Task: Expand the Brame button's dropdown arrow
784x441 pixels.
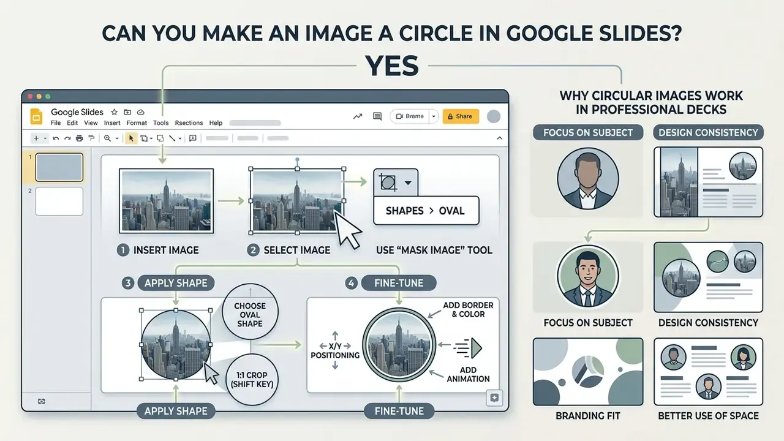Action: [x=434, y=116]
